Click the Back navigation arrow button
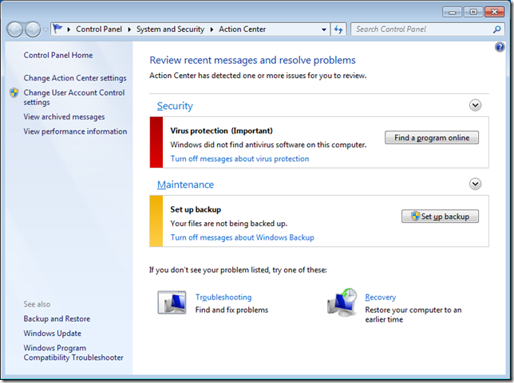 [x=14, y=29]
